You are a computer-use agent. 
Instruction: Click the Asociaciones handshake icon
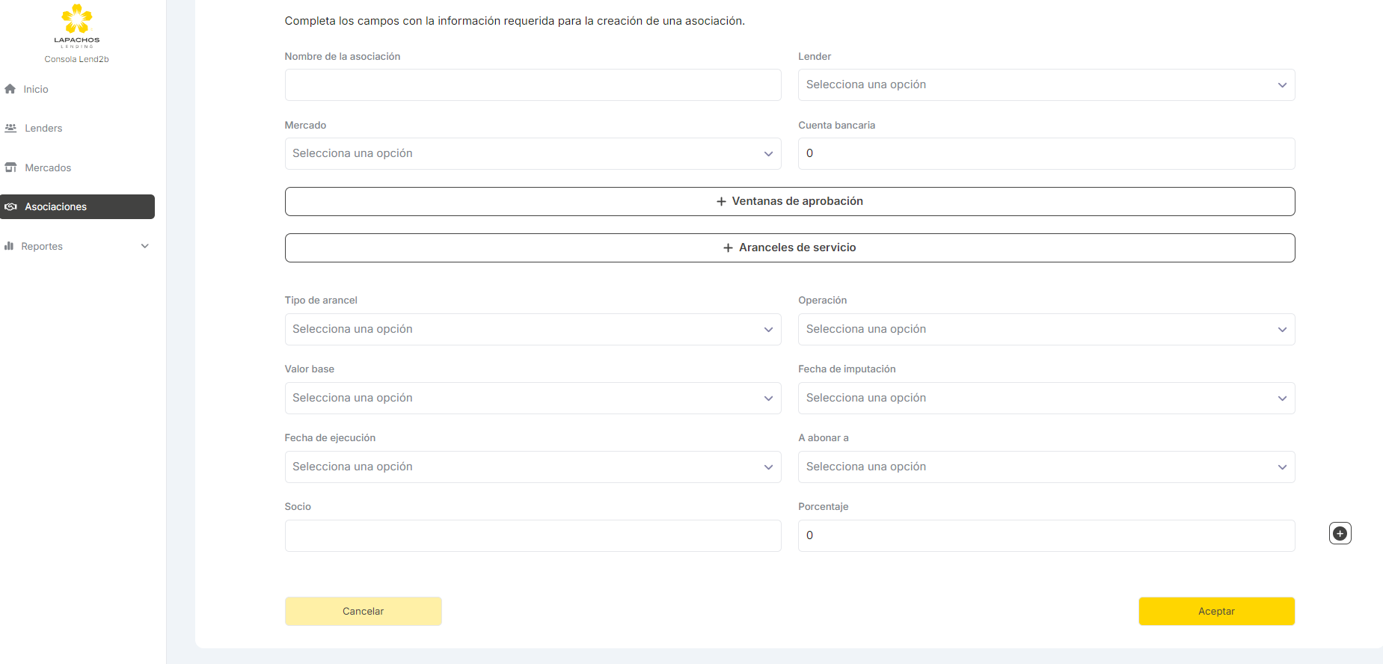[x=10, y=207]
